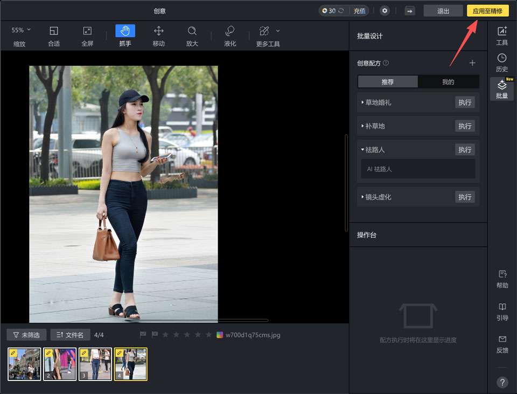Run 补草地 by clicking its 执行 button

[464, 126]
